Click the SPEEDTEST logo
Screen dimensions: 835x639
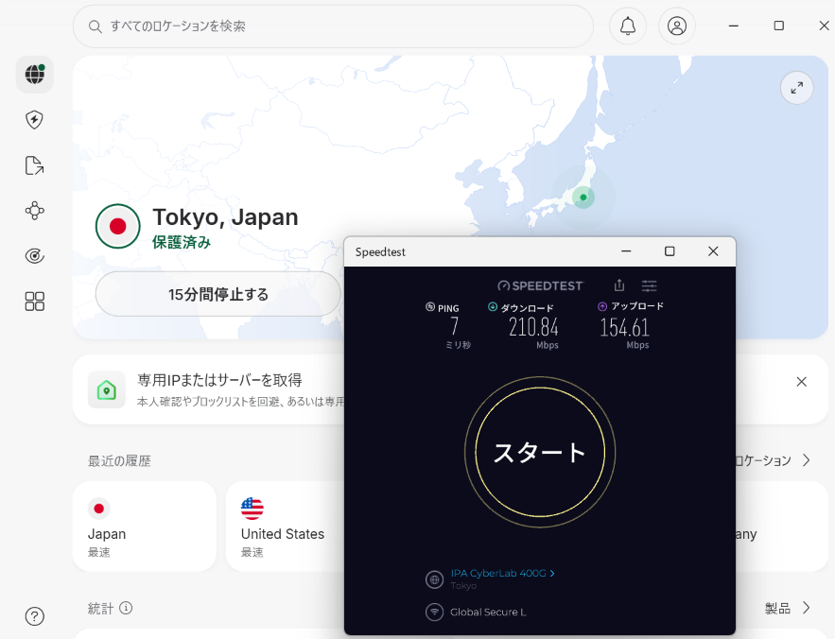(541, 286)
